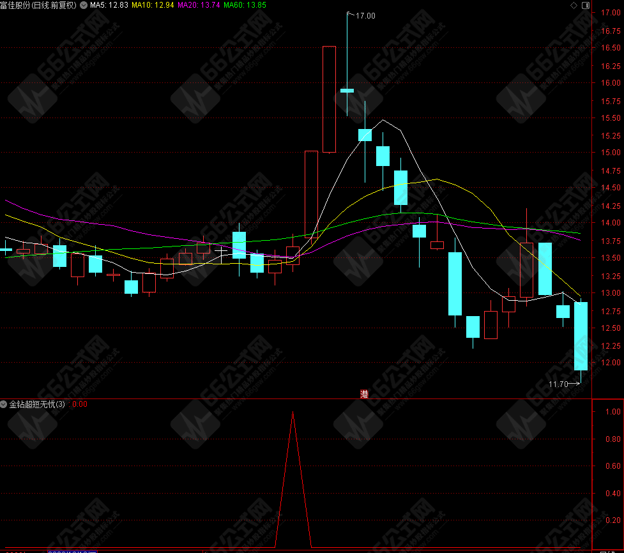This screenshot has width=624, height=553.
Task: Click the diamond icon in the top-right corner
Action: point(572,5)
